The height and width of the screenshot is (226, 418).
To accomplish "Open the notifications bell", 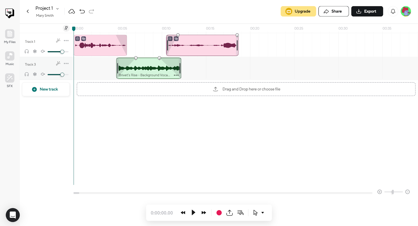I will 393,11.
